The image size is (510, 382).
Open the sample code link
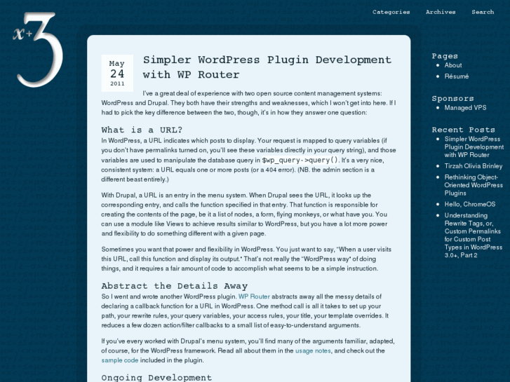(x=120, y=360)
